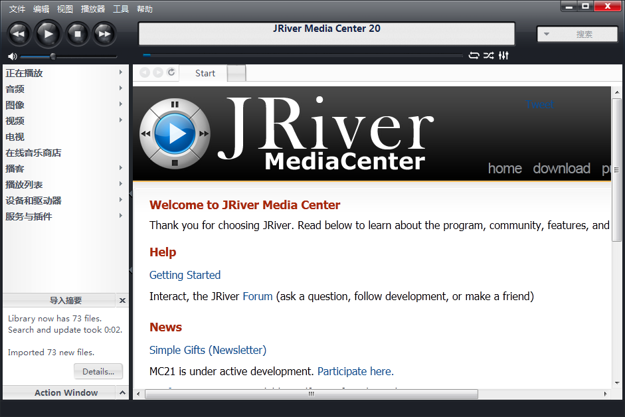Reload the Start page with refresh icon
The height and width of the screenshot is (417, 625).
click(x=171, y=73)
